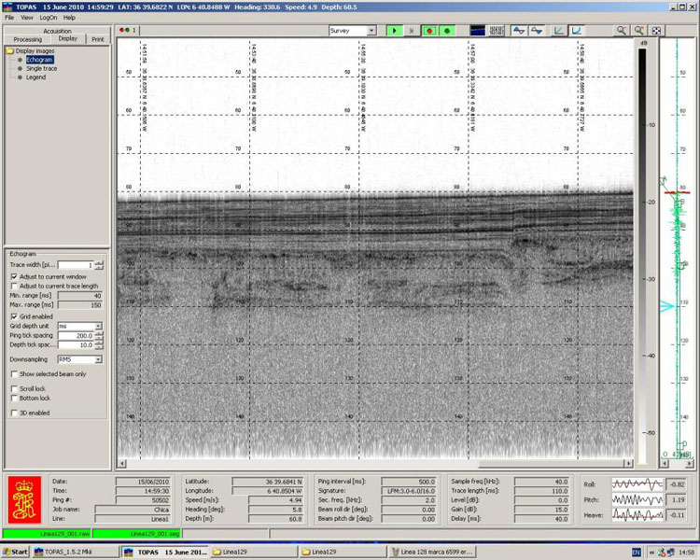The width and height of the screenshot is (700, 560).
Task: Disable the Grid enabled checkbox
Action: [x=14, y=316]
